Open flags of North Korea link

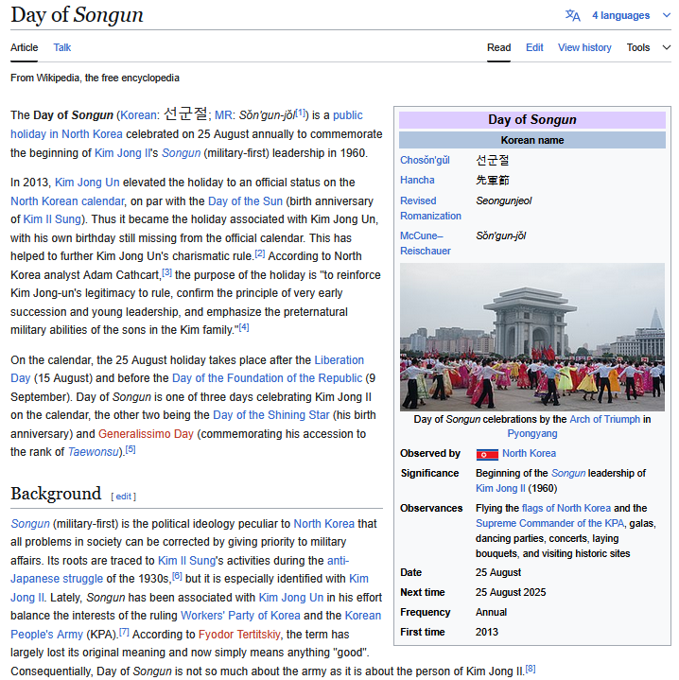[x=566, y=508]
